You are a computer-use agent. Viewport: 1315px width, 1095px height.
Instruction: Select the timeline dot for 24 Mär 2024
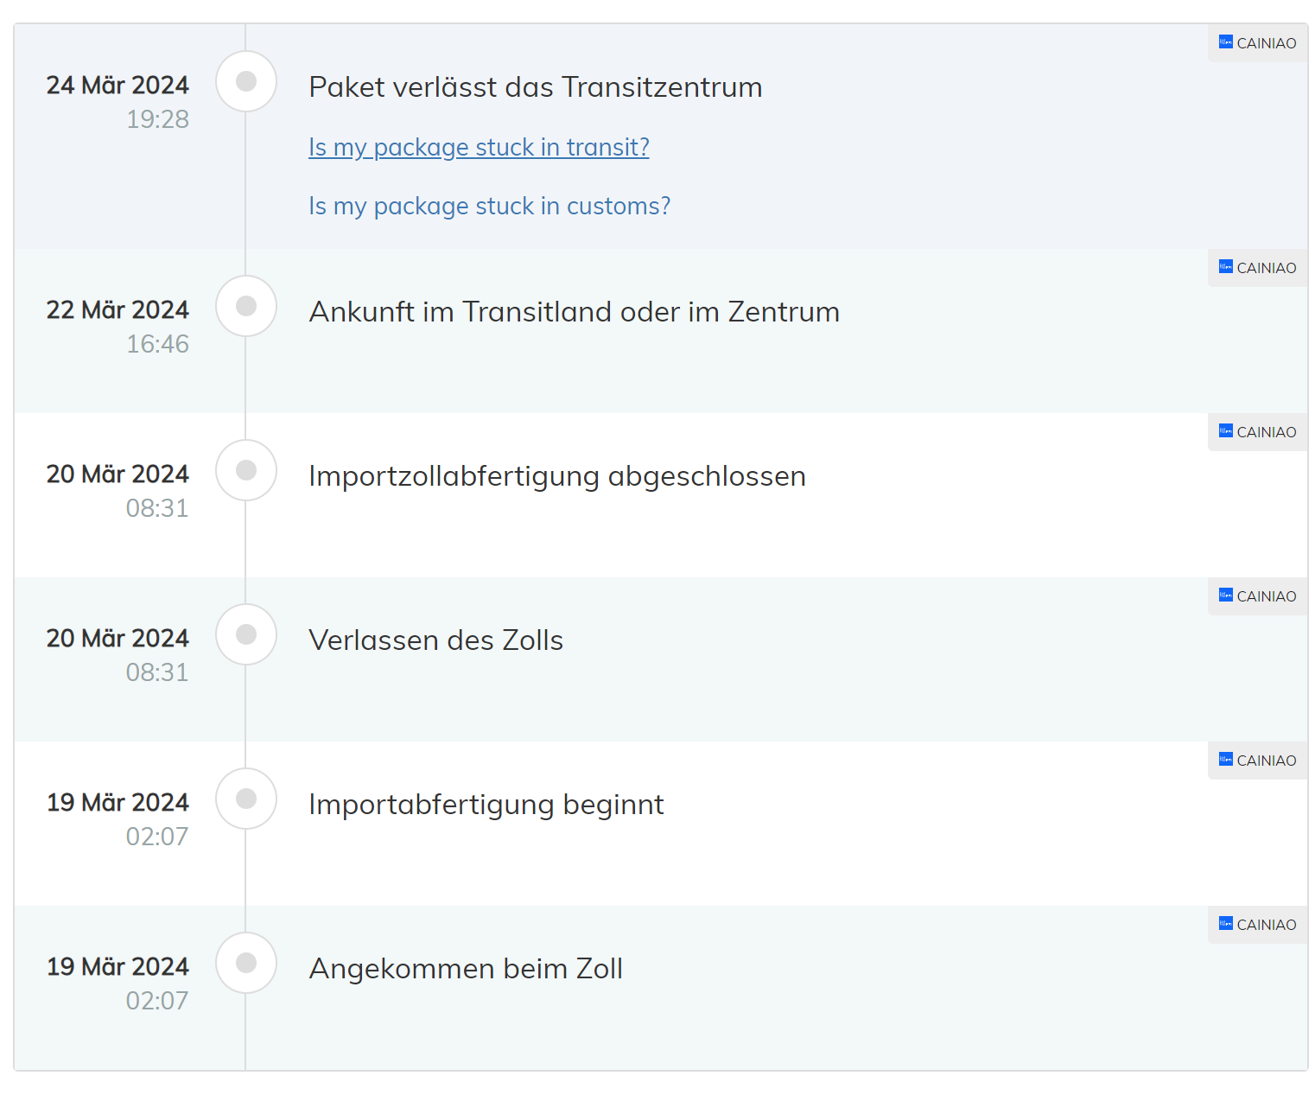click(246, 81)
